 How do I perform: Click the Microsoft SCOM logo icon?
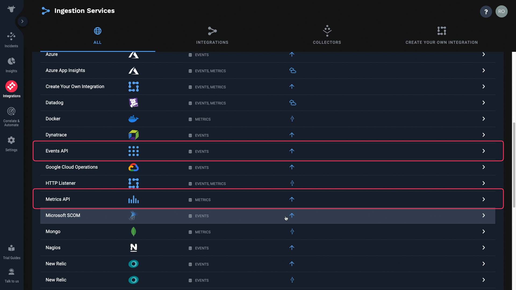tap(133, 215)
